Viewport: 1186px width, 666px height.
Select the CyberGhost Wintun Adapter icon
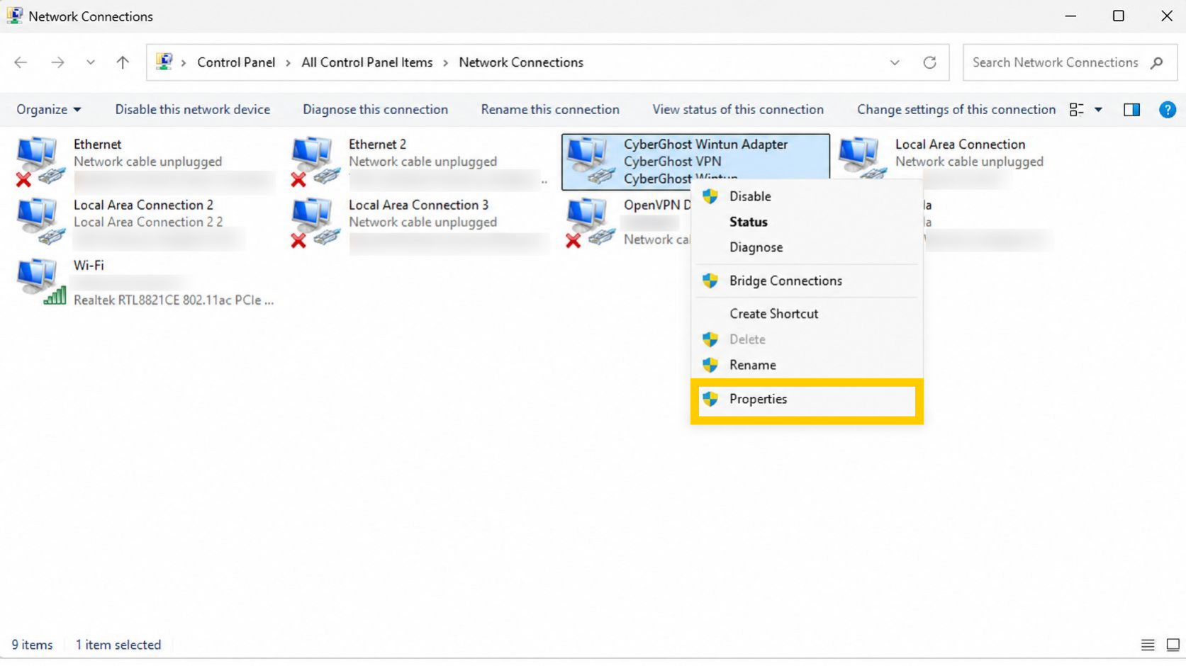point(590,162)
